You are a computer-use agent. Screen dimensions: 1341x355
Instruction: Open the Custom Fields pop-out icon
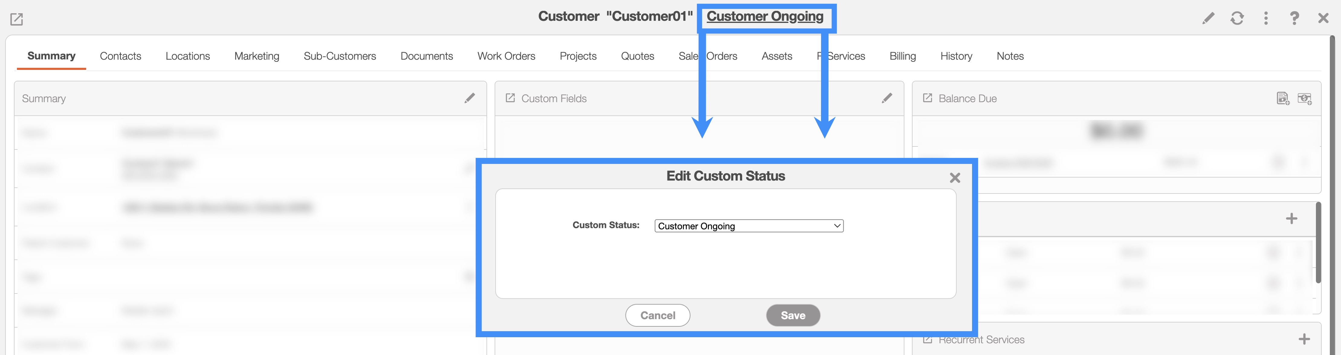pyautogui.click(x=510, y=98)
